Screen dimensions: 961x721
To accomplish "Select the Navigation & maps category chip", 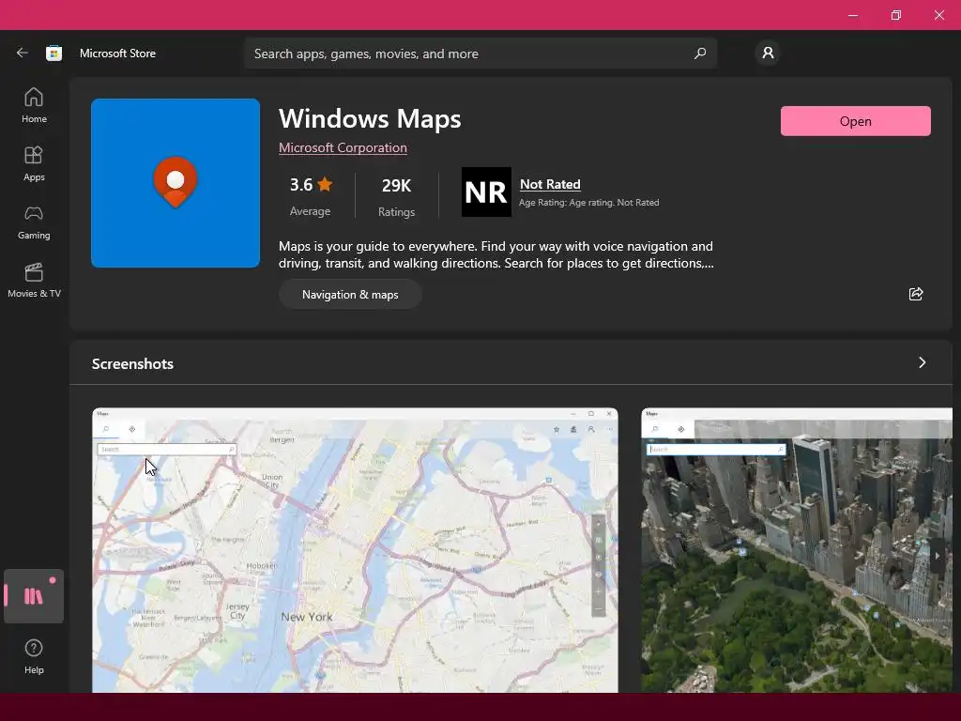I will click(350, 294).
